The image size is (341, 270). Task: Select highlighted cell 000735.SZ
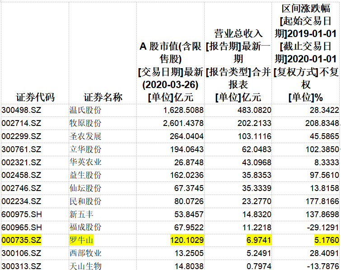tap(35, 240)
